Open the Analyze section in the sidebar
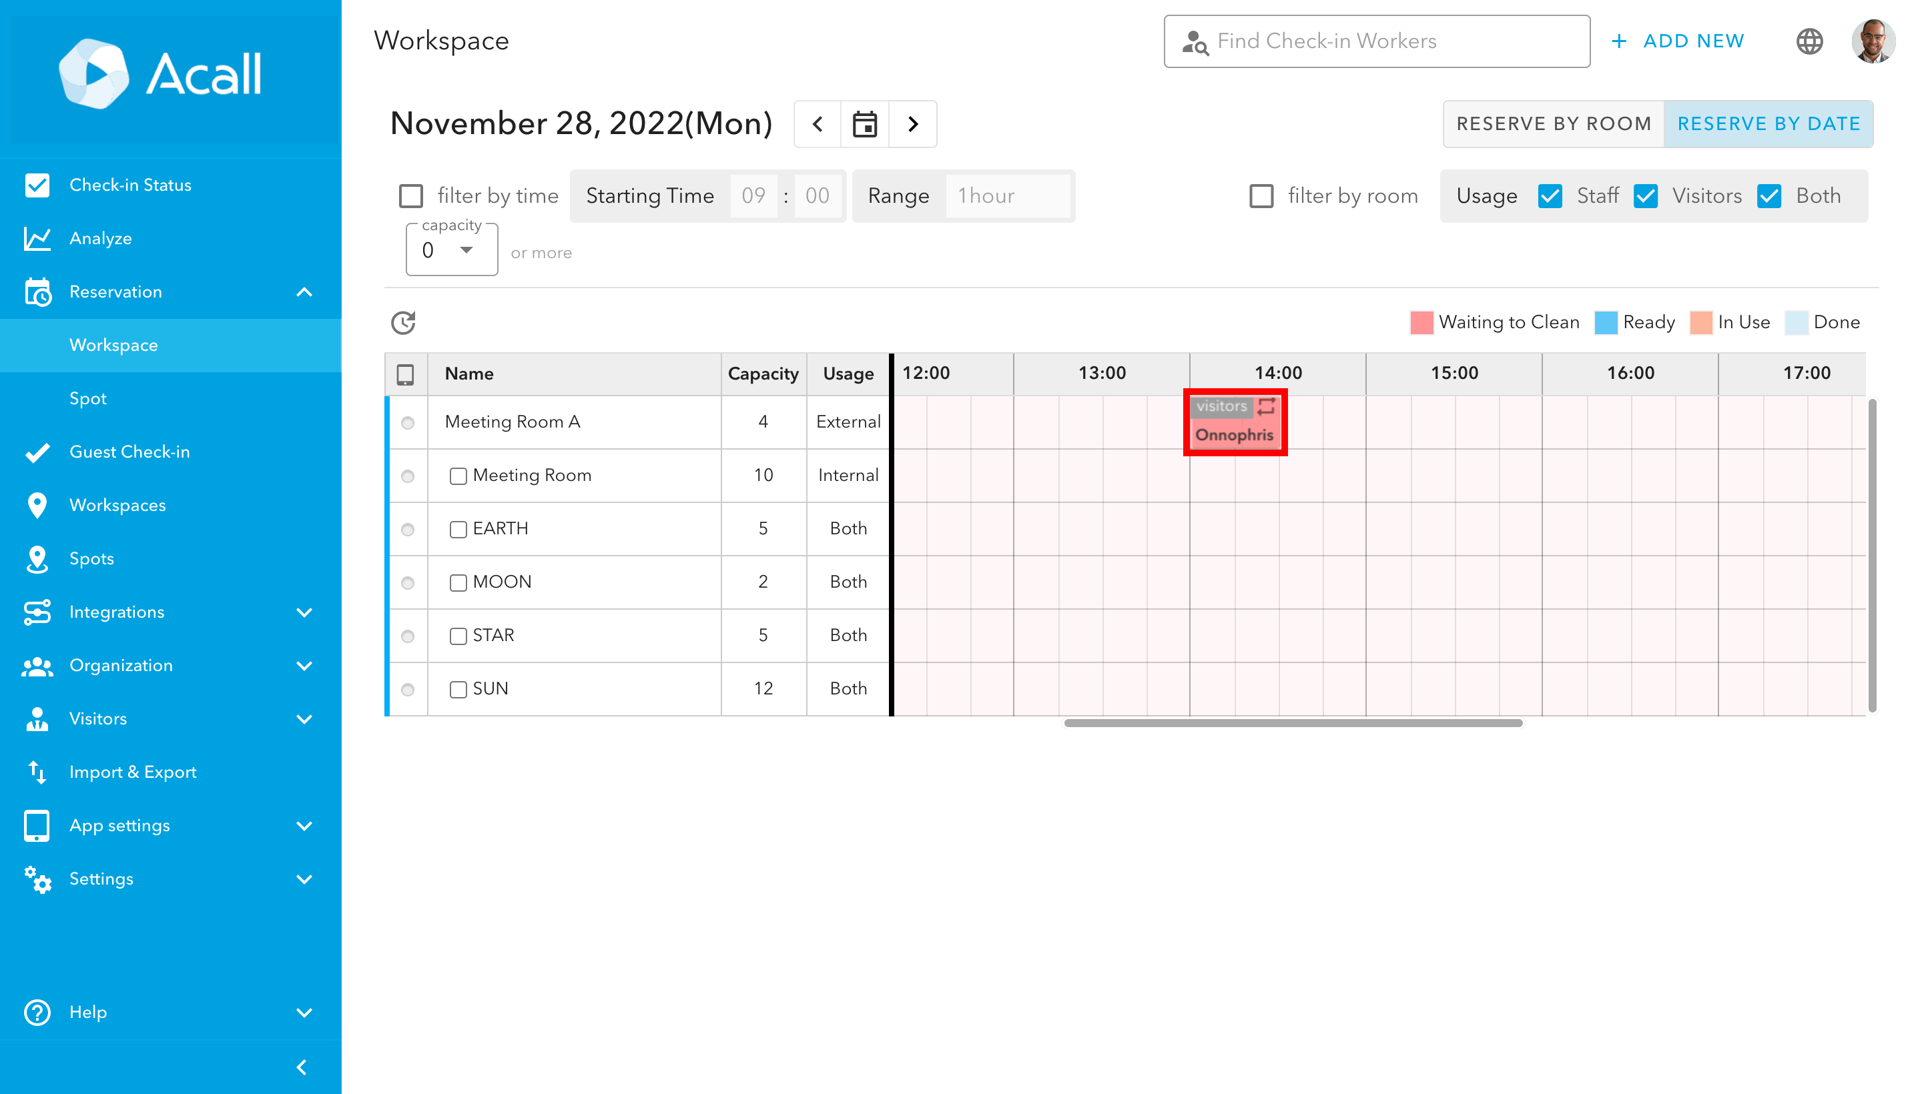 click(x=100, y=238)
